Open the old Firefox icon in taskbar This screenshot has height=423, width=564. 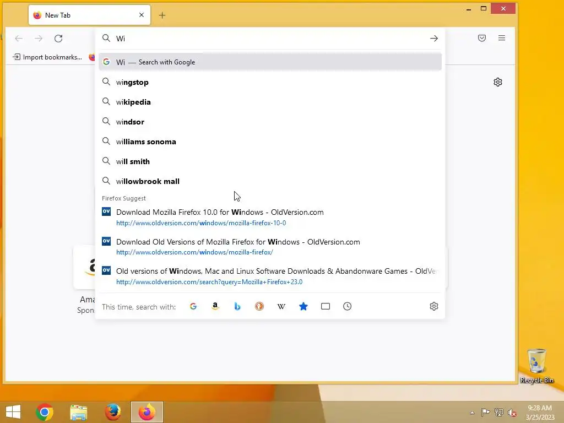pos(113,412)
